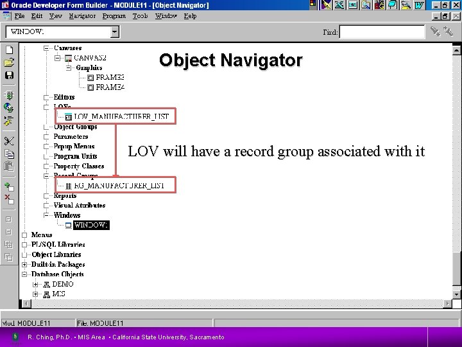Viewport: 462px width, 347px height.
Task: Select the Popup Menus node
Action: [x=74, y=147]
